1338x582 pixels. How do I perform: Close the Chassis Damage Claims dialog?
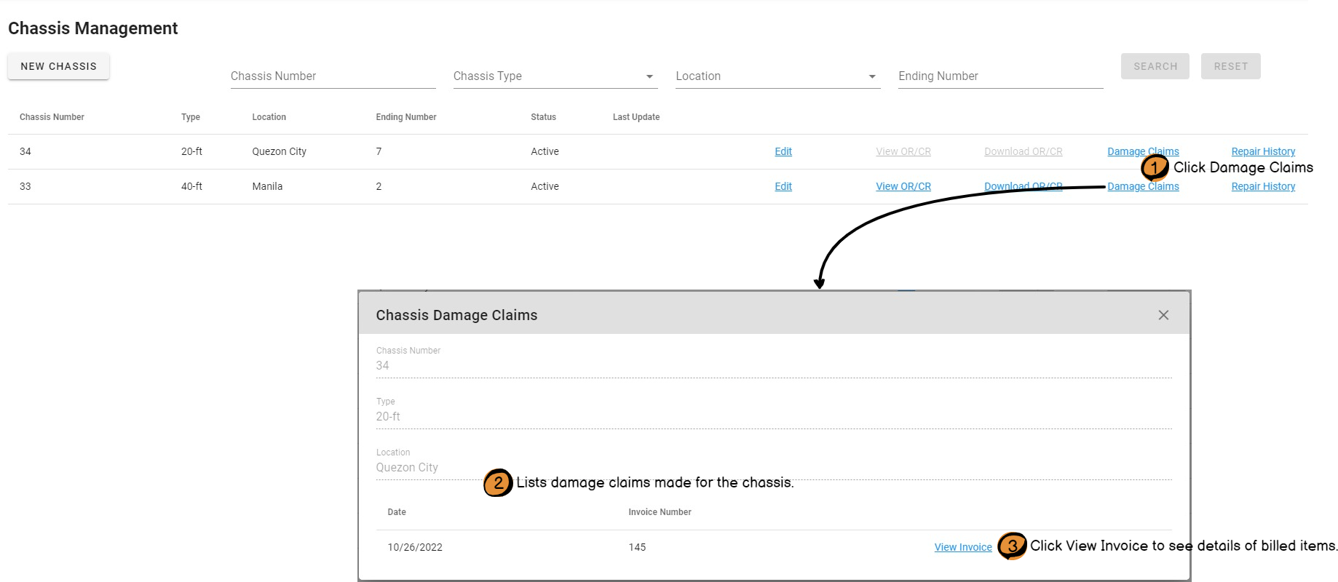(x=1163, y=315)
